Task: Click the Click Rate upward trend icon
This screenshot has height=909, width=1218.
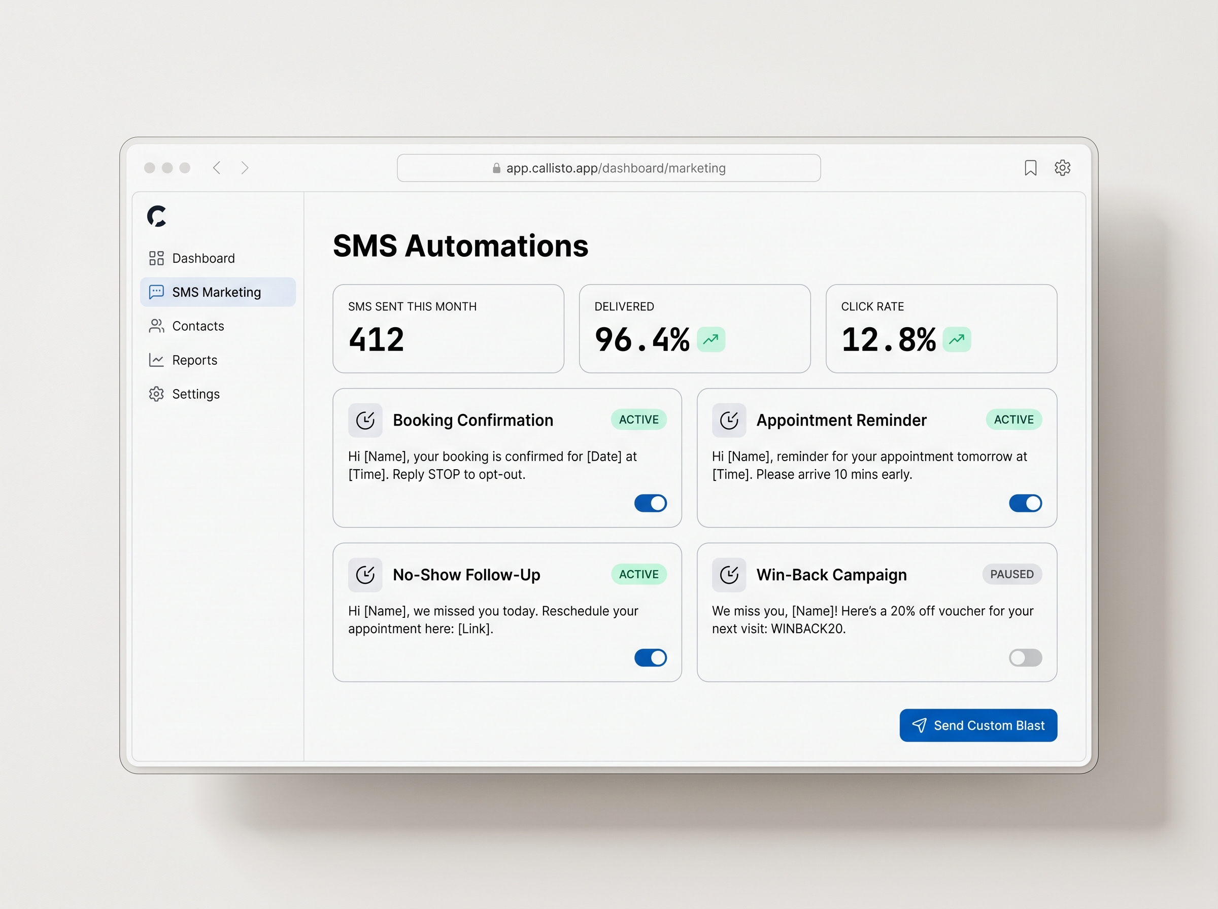Action: pos(957,339)
